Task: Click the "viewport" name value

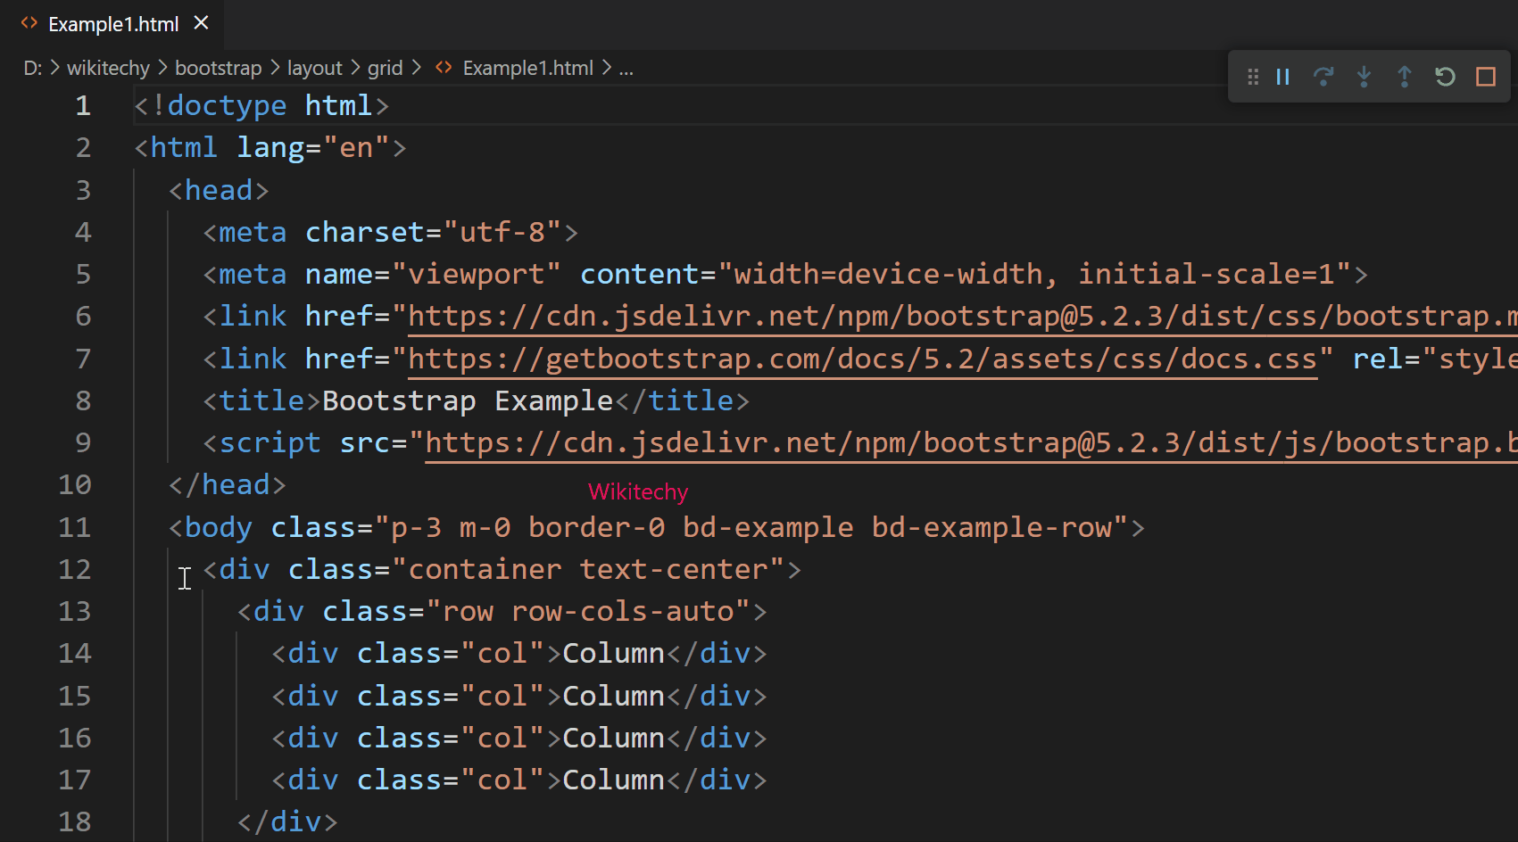Action: (477, 275)
